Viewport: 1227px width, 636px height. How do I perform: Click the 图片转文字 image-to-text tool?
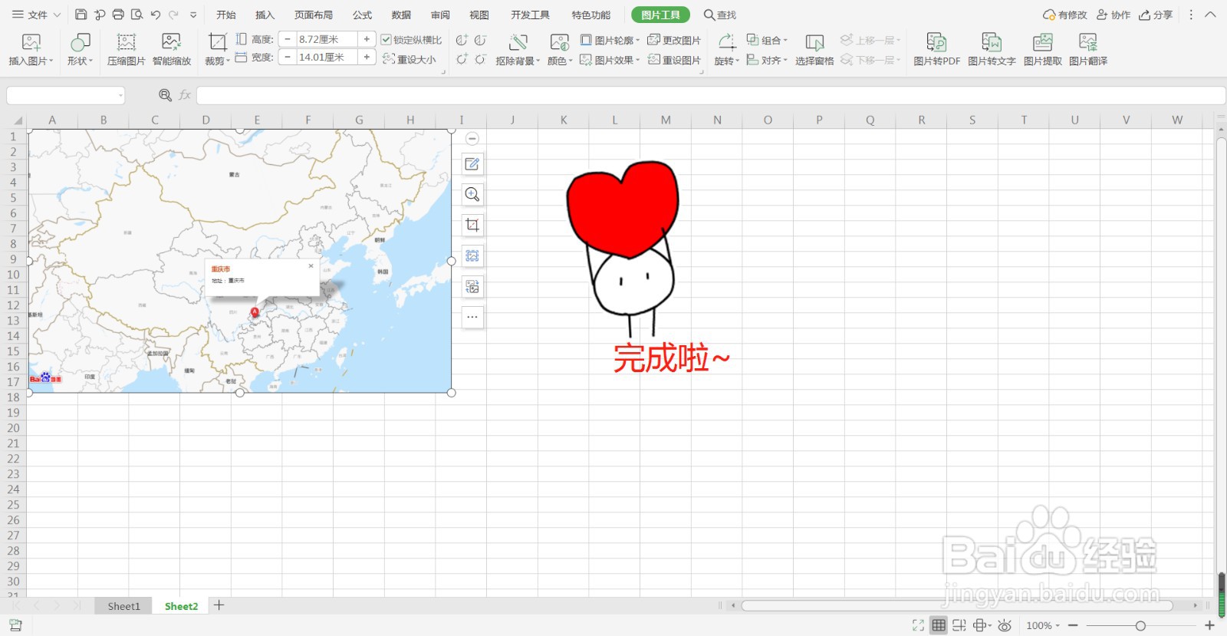992,49
